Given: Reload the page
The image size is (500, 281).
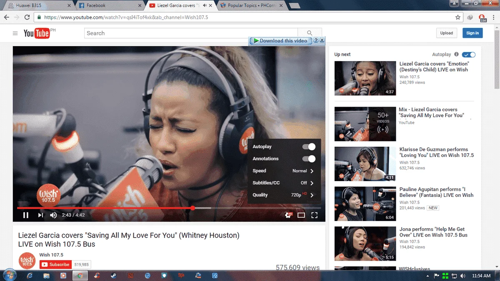Looking at the screenshot, I should tap(27, 17).
